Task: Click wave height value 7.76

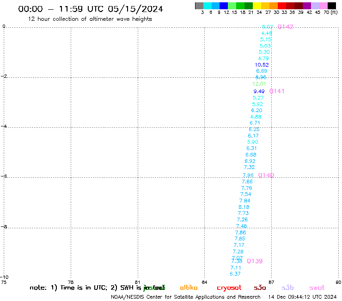Action: click(x=246, y=188)
